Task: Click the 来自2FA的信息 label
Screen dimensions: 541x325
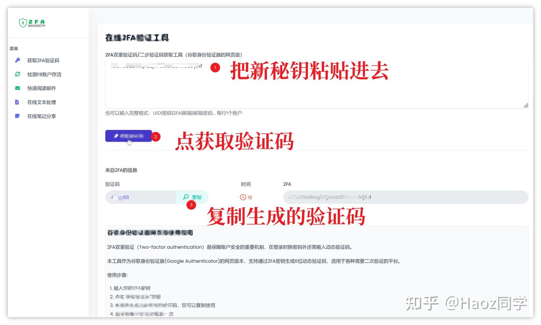Action: tap(121, 170)
